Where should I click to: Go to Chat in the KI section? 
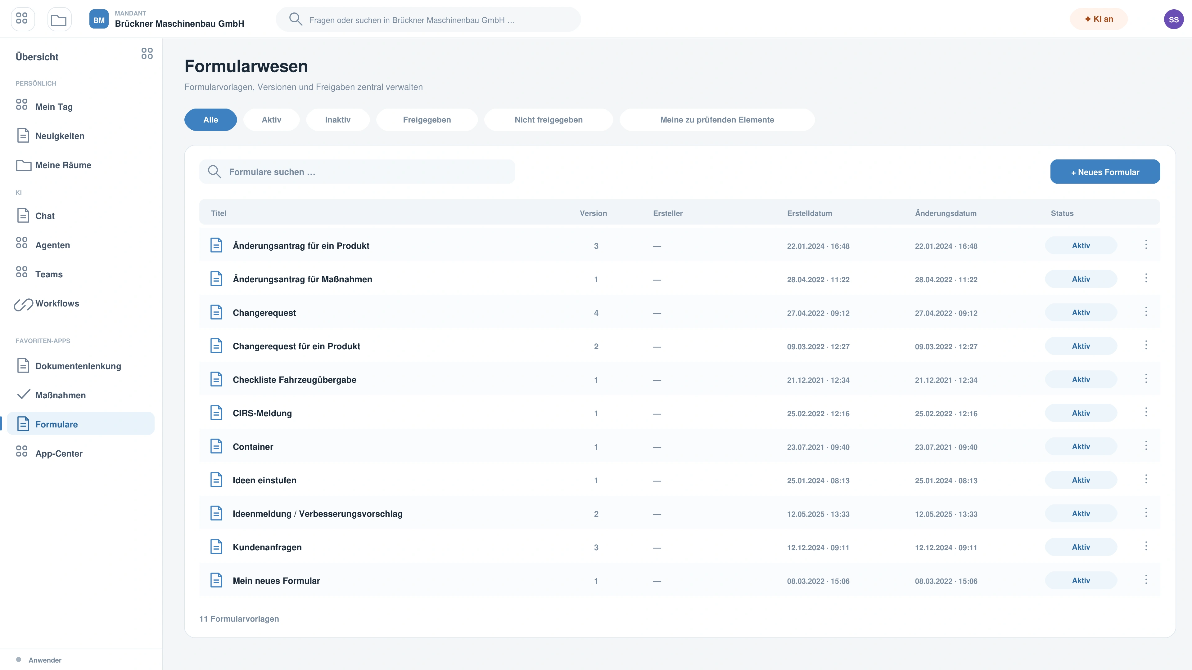tap(80, 216)
